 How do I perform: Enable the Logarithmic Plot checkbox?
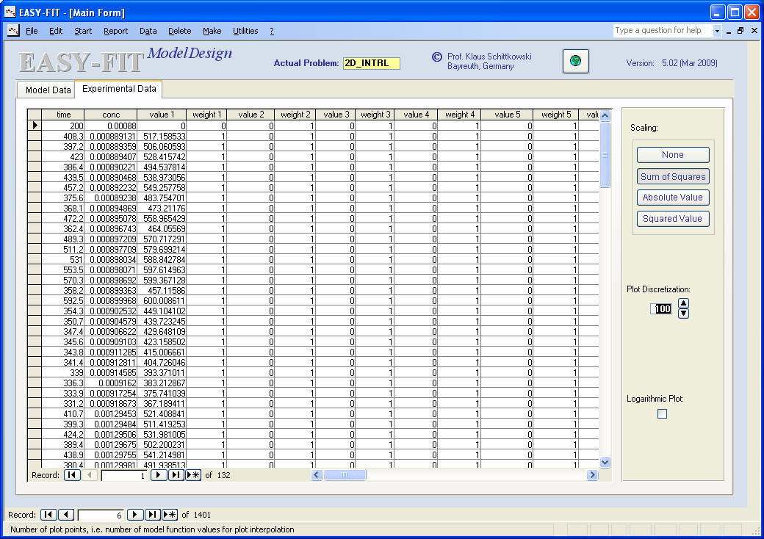(x=662, y=414)
